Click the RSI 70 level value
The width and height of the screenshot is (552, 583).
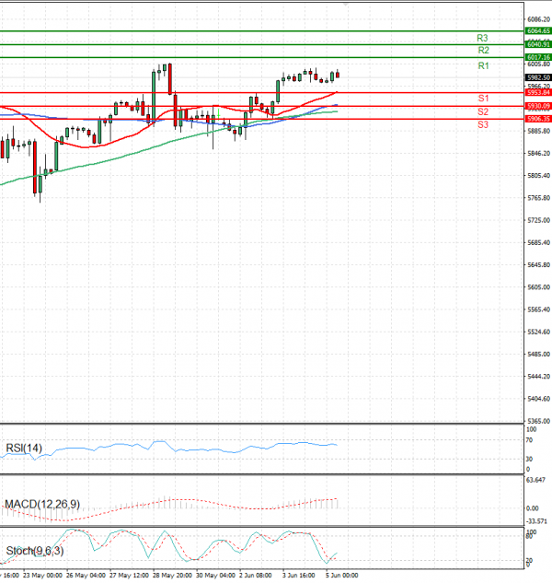coord(529,440)
